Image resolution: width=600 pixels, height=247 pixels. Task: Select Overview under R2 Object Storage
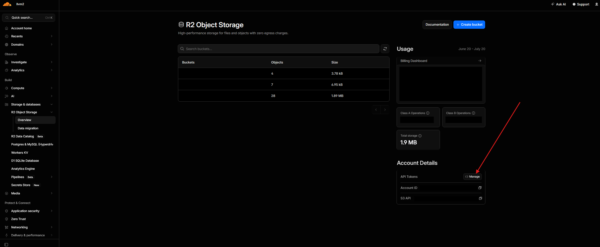(35, 120)
